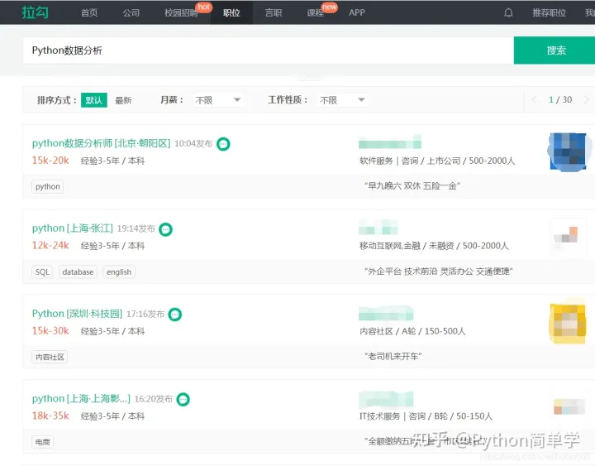Click "老司机来开车" text
595x466 pixels.
(x=393, y=356)
